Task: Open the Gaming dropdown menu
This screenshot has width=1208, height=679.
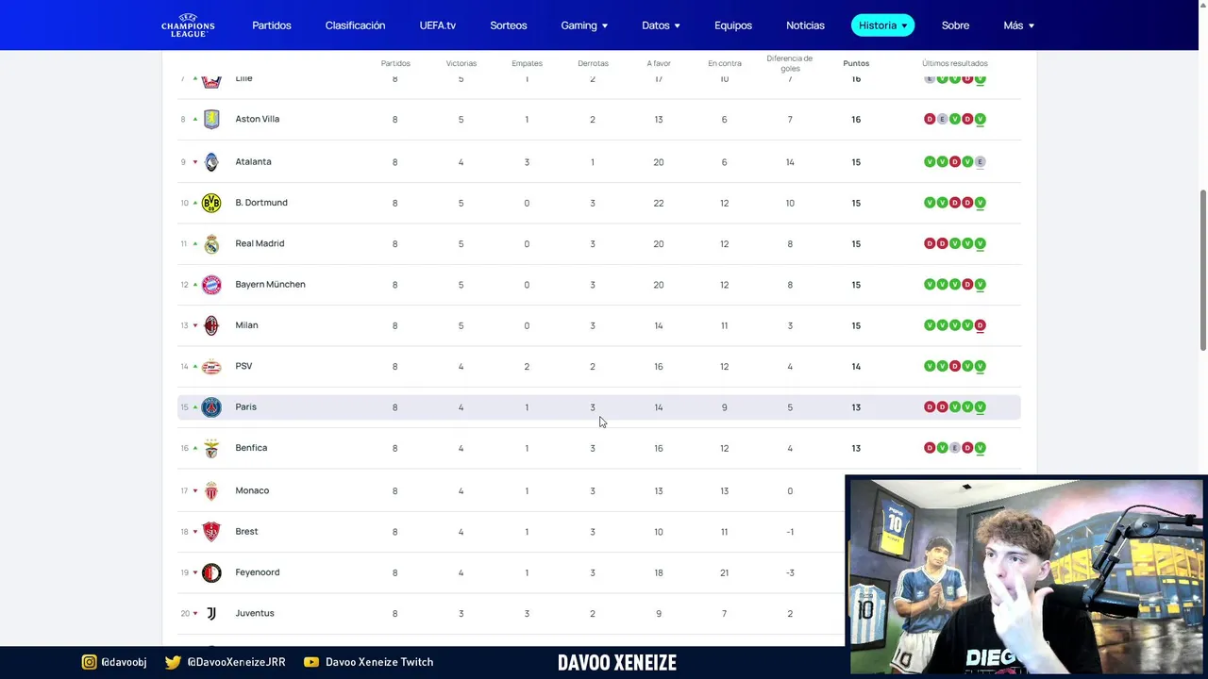Action: coord(584,25)
